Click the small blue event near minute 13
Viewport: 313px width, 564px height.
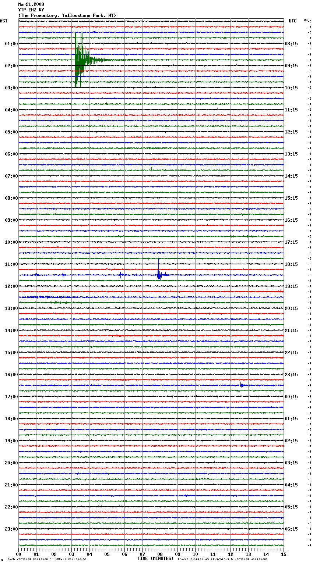(242, 385)
